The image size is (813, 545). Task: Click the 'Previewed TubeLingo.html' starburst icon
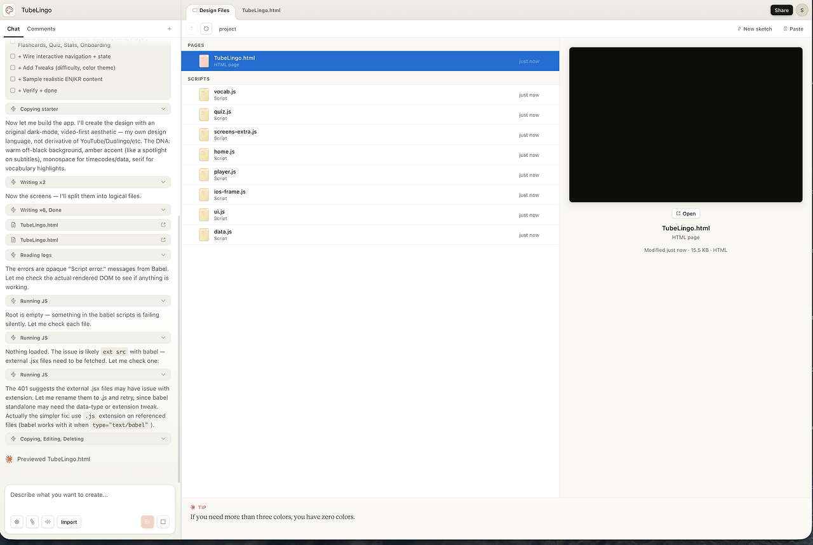(x=9, y=459)
